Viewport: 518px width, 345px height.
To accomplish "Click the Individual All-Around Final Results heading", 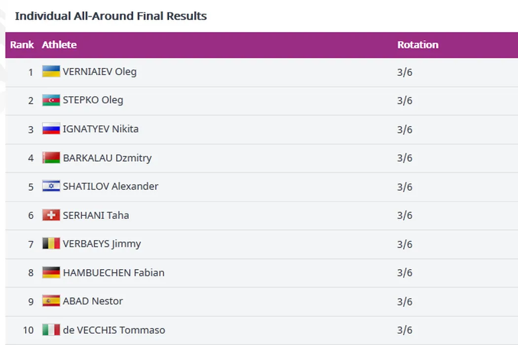I will 111,16.
